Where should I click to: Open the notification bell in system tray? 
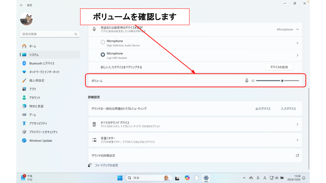(x=304, y=178)
